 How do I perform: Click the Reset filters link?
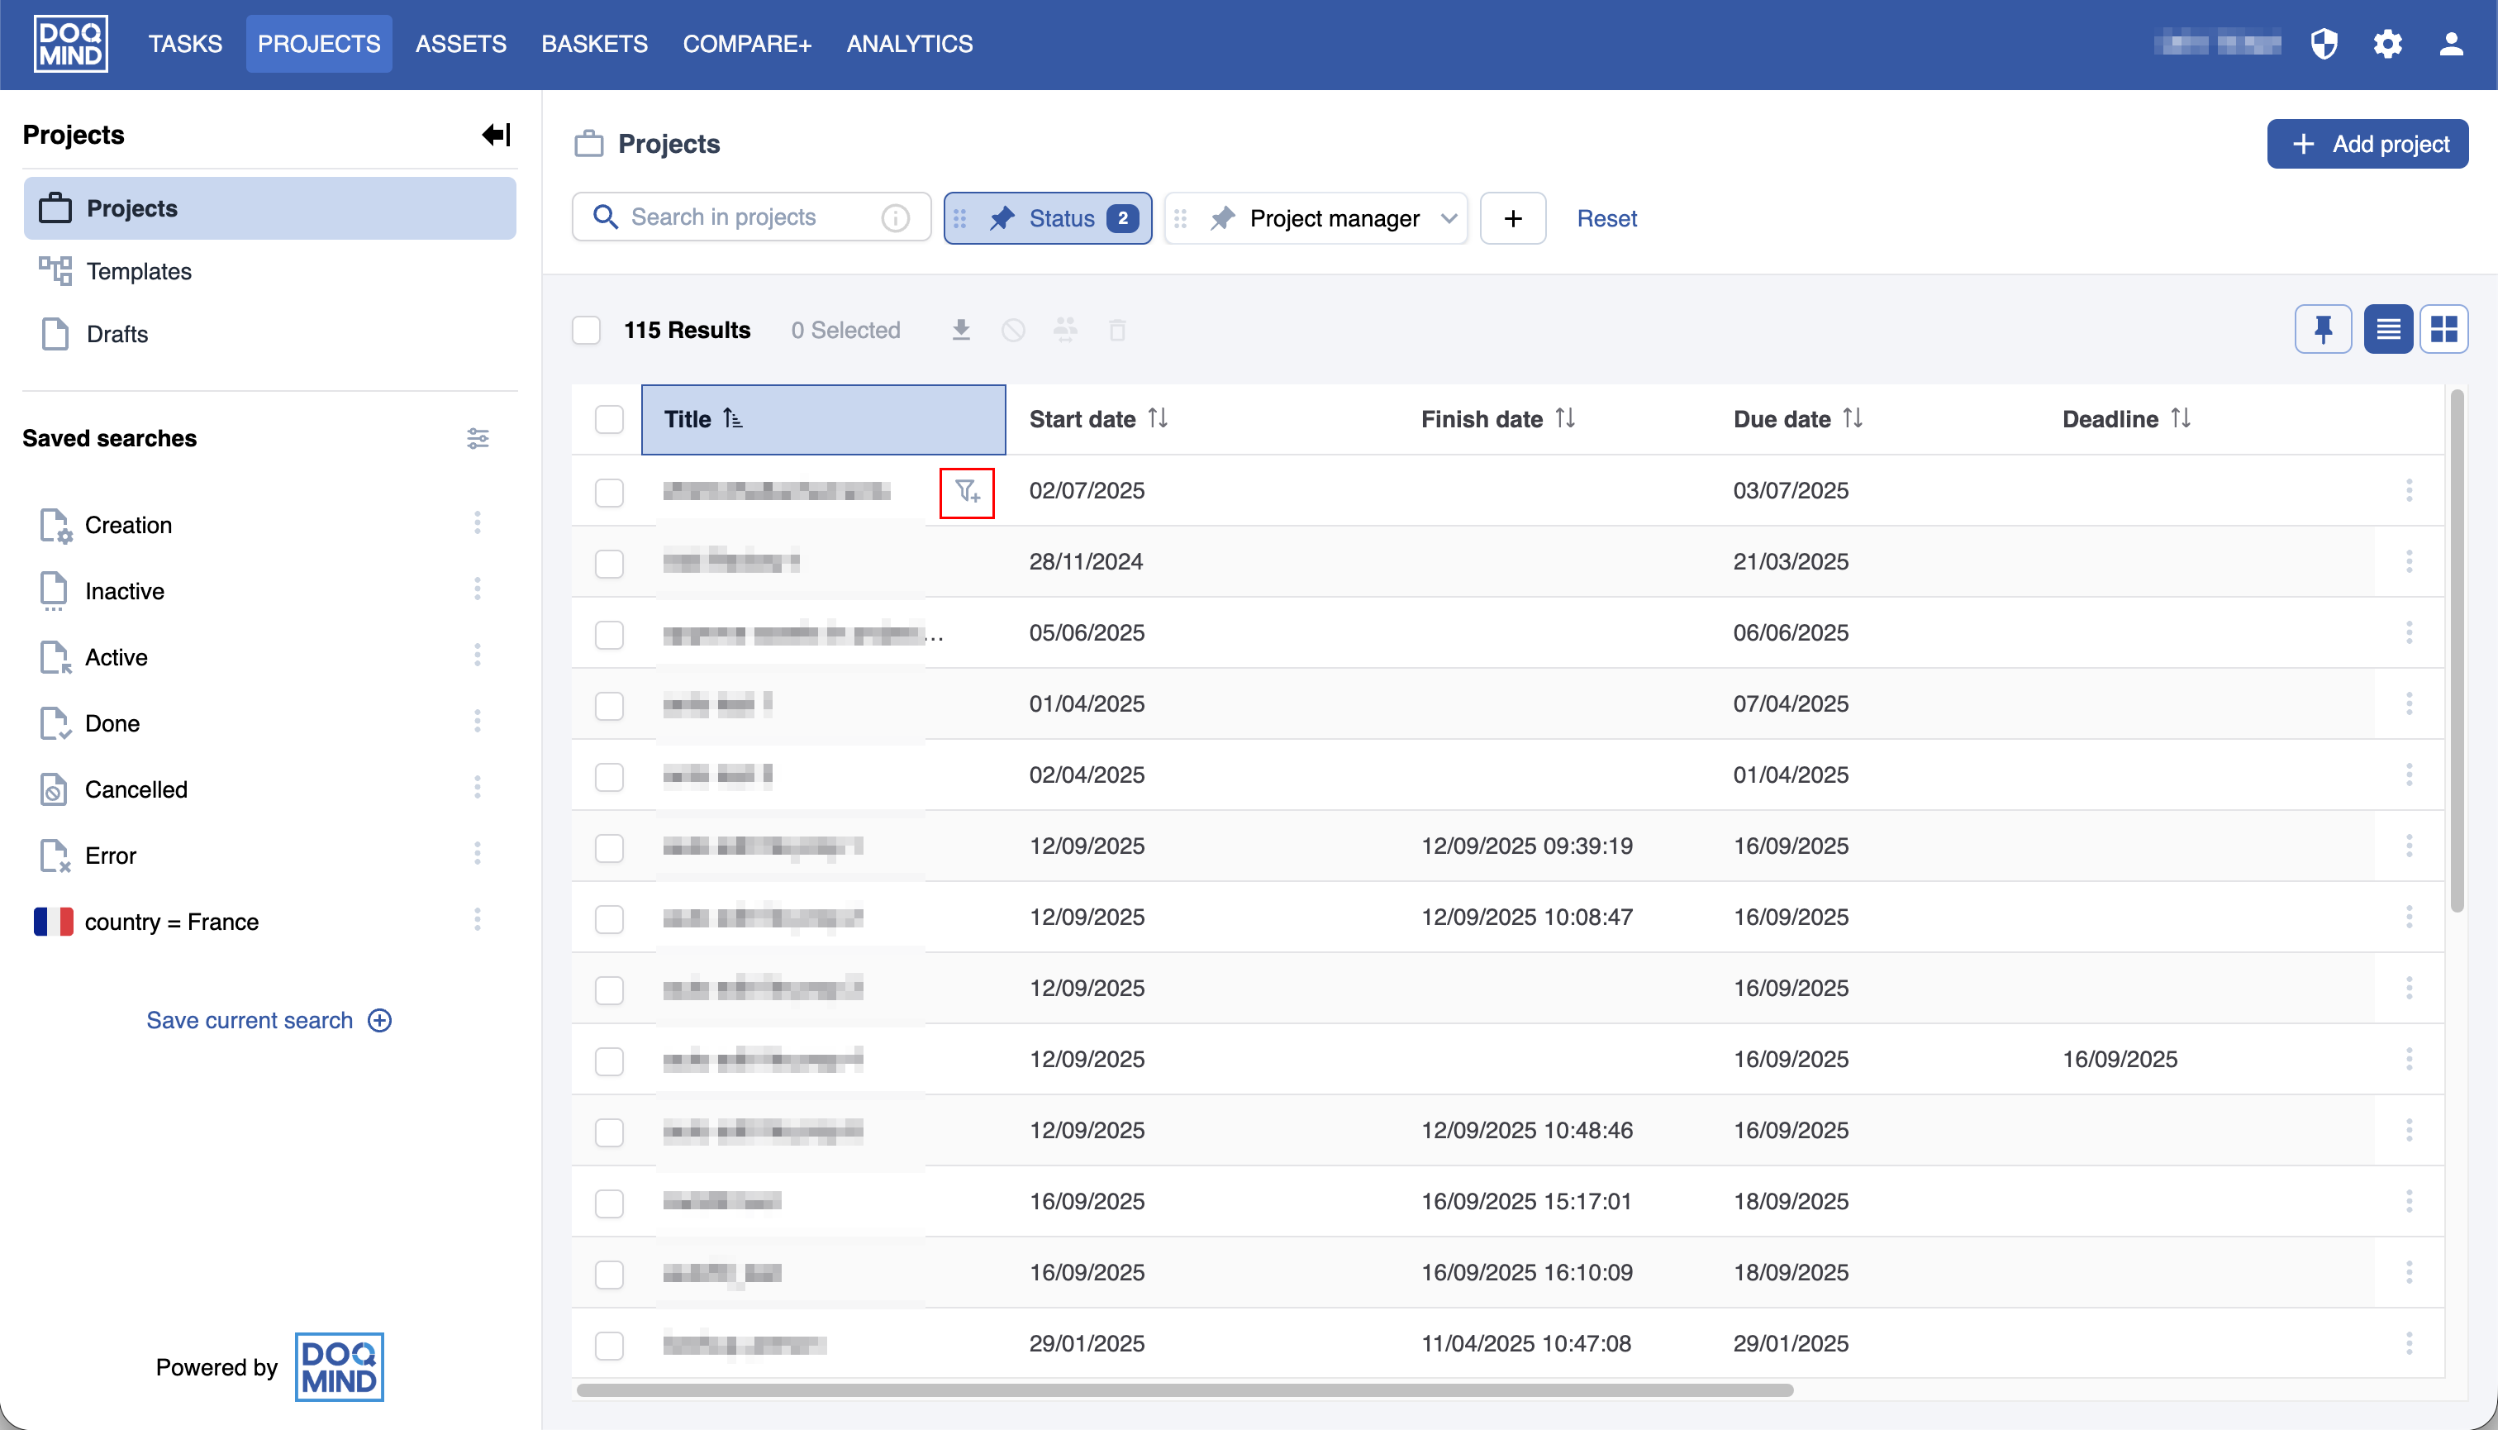1606,218
